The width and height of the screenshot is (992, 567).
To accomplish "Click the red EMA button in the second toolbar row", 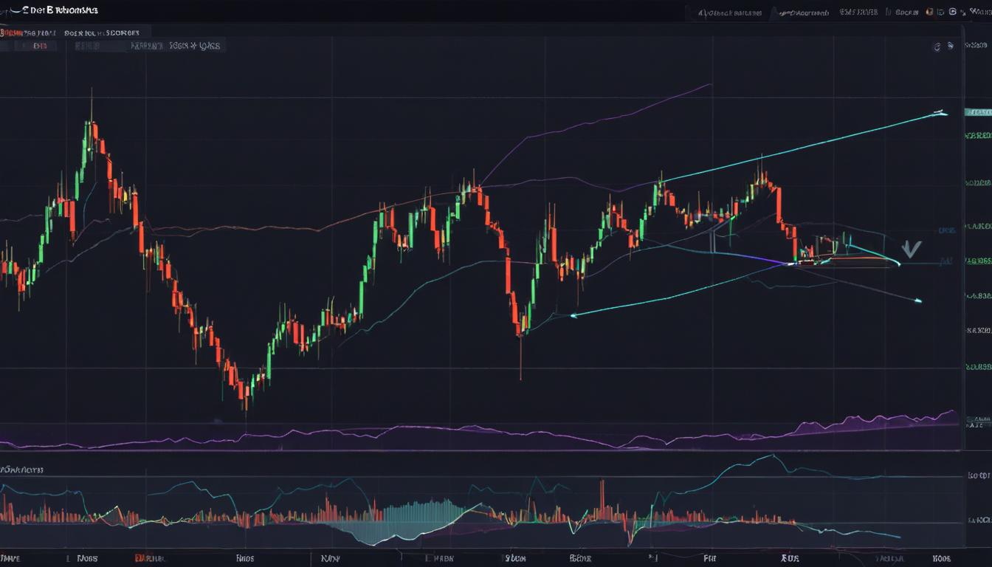I will point(41,45).
